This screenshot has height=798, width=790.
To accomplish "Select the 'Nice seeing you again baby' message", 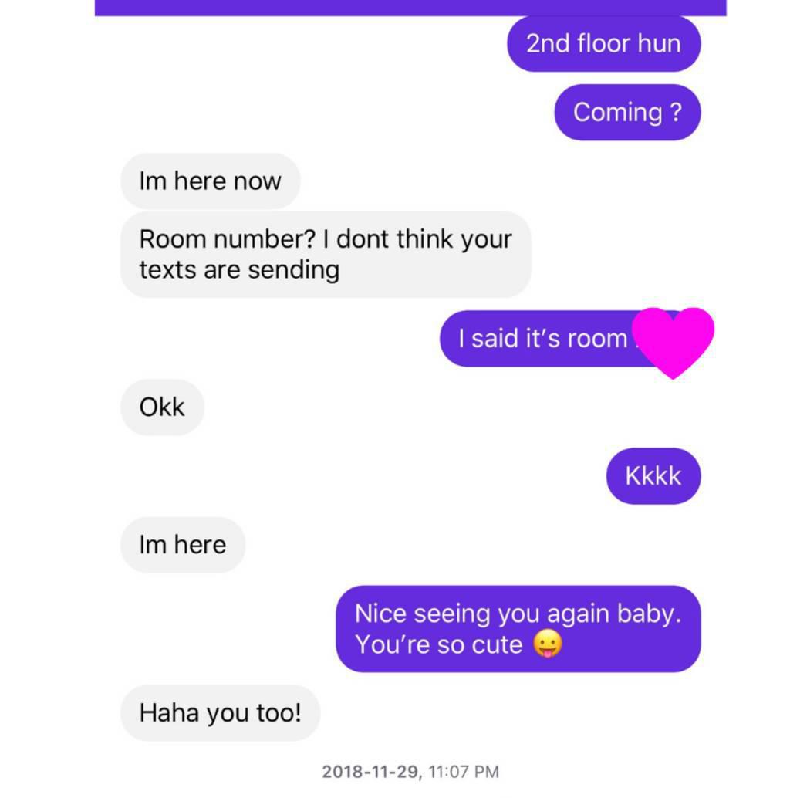I will pos(518,629).
